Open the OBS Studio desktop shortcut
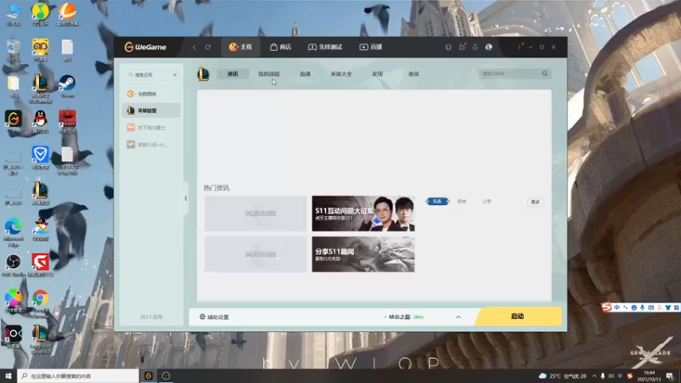The height and width of the screenshot is (383, 681). [x=14, y=266]
